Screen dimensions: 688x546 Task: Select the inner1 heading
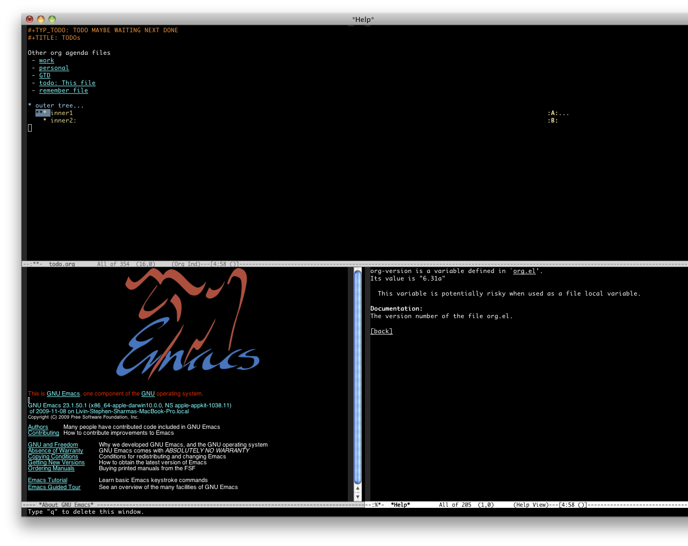point(62,113)
